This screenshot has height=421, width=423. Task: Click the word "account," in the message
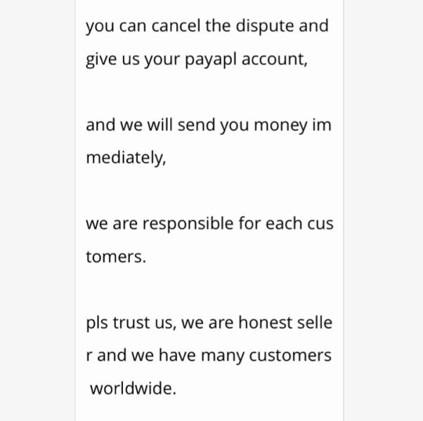(x=275, y=60)
